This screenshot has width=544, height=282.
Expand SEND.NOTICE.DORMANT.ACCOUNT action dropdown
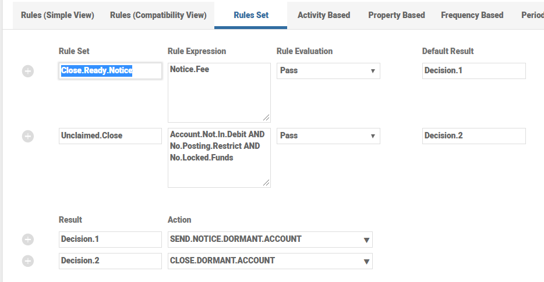[270, 240]
